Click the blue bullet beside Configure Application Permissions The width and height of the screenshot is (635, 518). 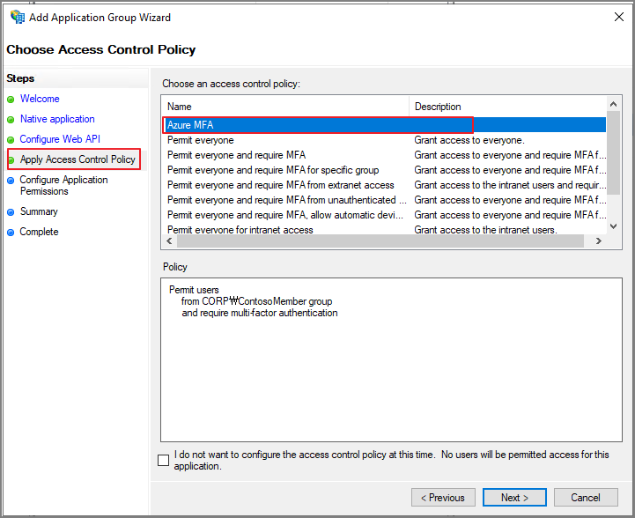11,181
